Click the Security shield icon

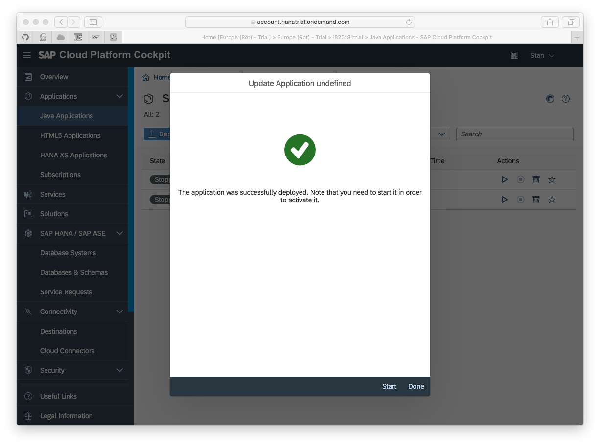click(28, 370)
